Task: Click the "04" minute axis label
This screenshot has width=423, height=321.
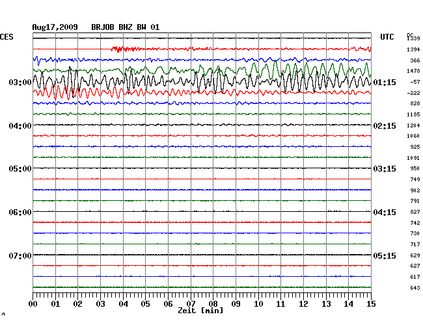Action: 123,304
